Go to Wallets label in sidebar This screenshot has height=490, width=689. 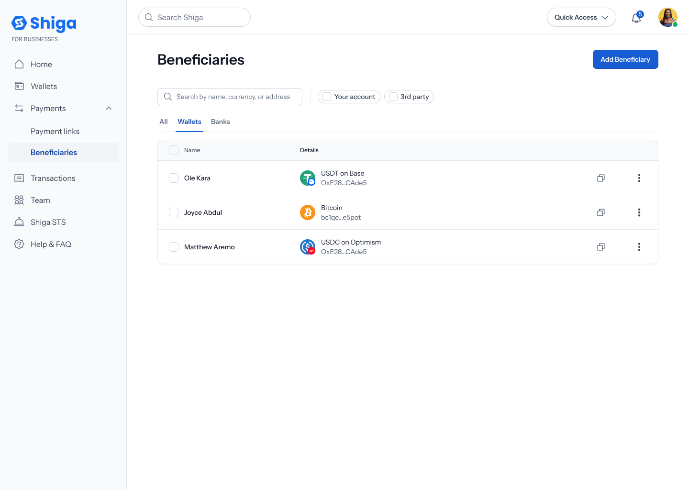[44, 86]
